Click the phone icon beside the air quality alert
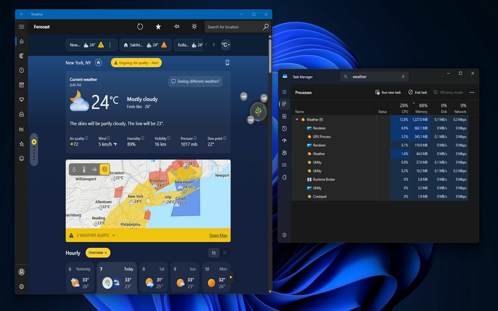Image resolution: width=498 pixels, height=311 pixels. (227, 63)
